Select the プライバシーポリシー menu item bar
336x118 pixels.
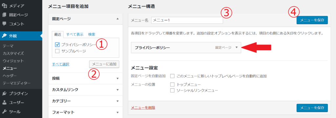click(186, 48)
